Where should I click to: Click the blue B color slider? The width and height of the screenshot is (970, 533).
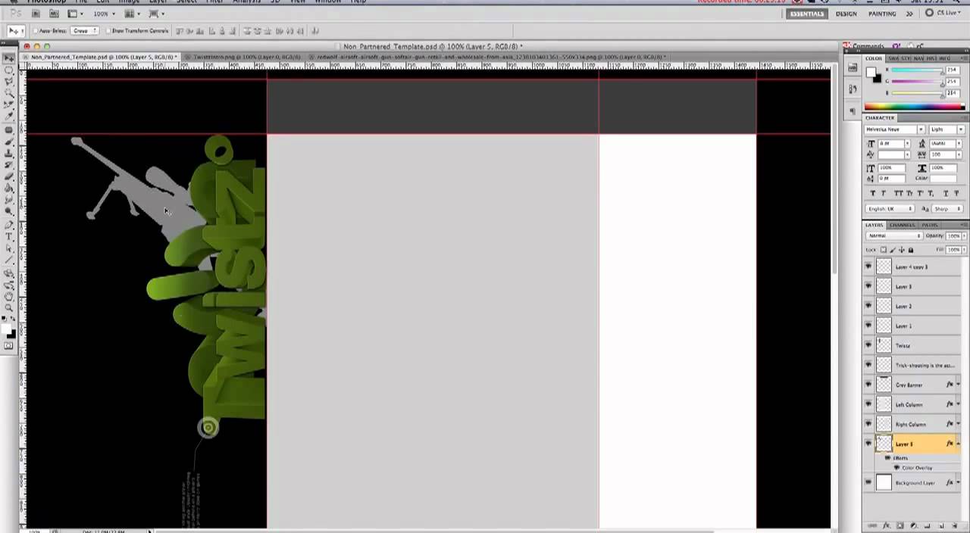pos(917,93)
